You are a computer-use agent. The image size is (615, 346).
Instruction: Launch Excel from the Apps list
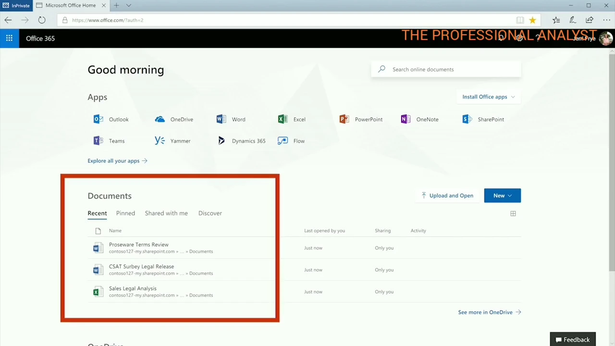[292, 119]
